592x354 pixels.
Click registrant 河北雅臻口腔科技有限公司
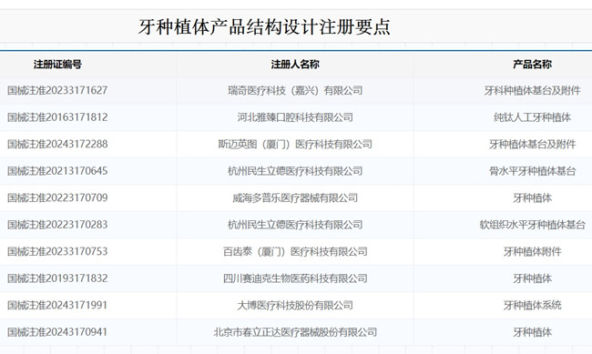click(x=295, y=117)
